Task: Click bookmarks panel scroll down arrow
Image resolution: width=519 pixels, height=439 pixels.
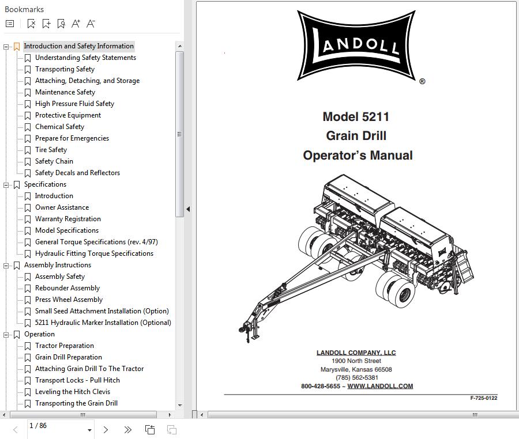Action: pyautogui.click(x=180, y=405)
